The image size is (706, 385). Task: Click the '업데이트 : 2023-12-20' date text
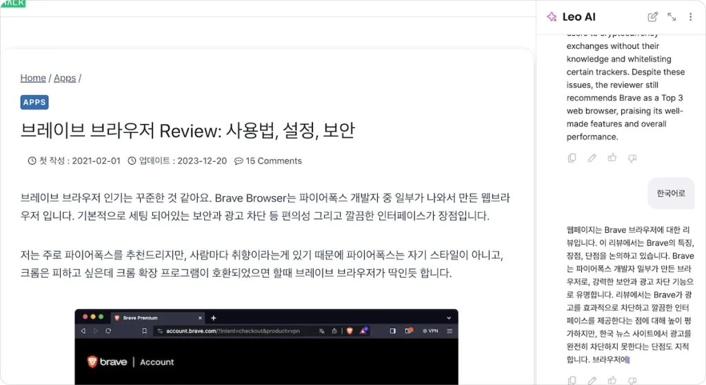coord(183,161)
